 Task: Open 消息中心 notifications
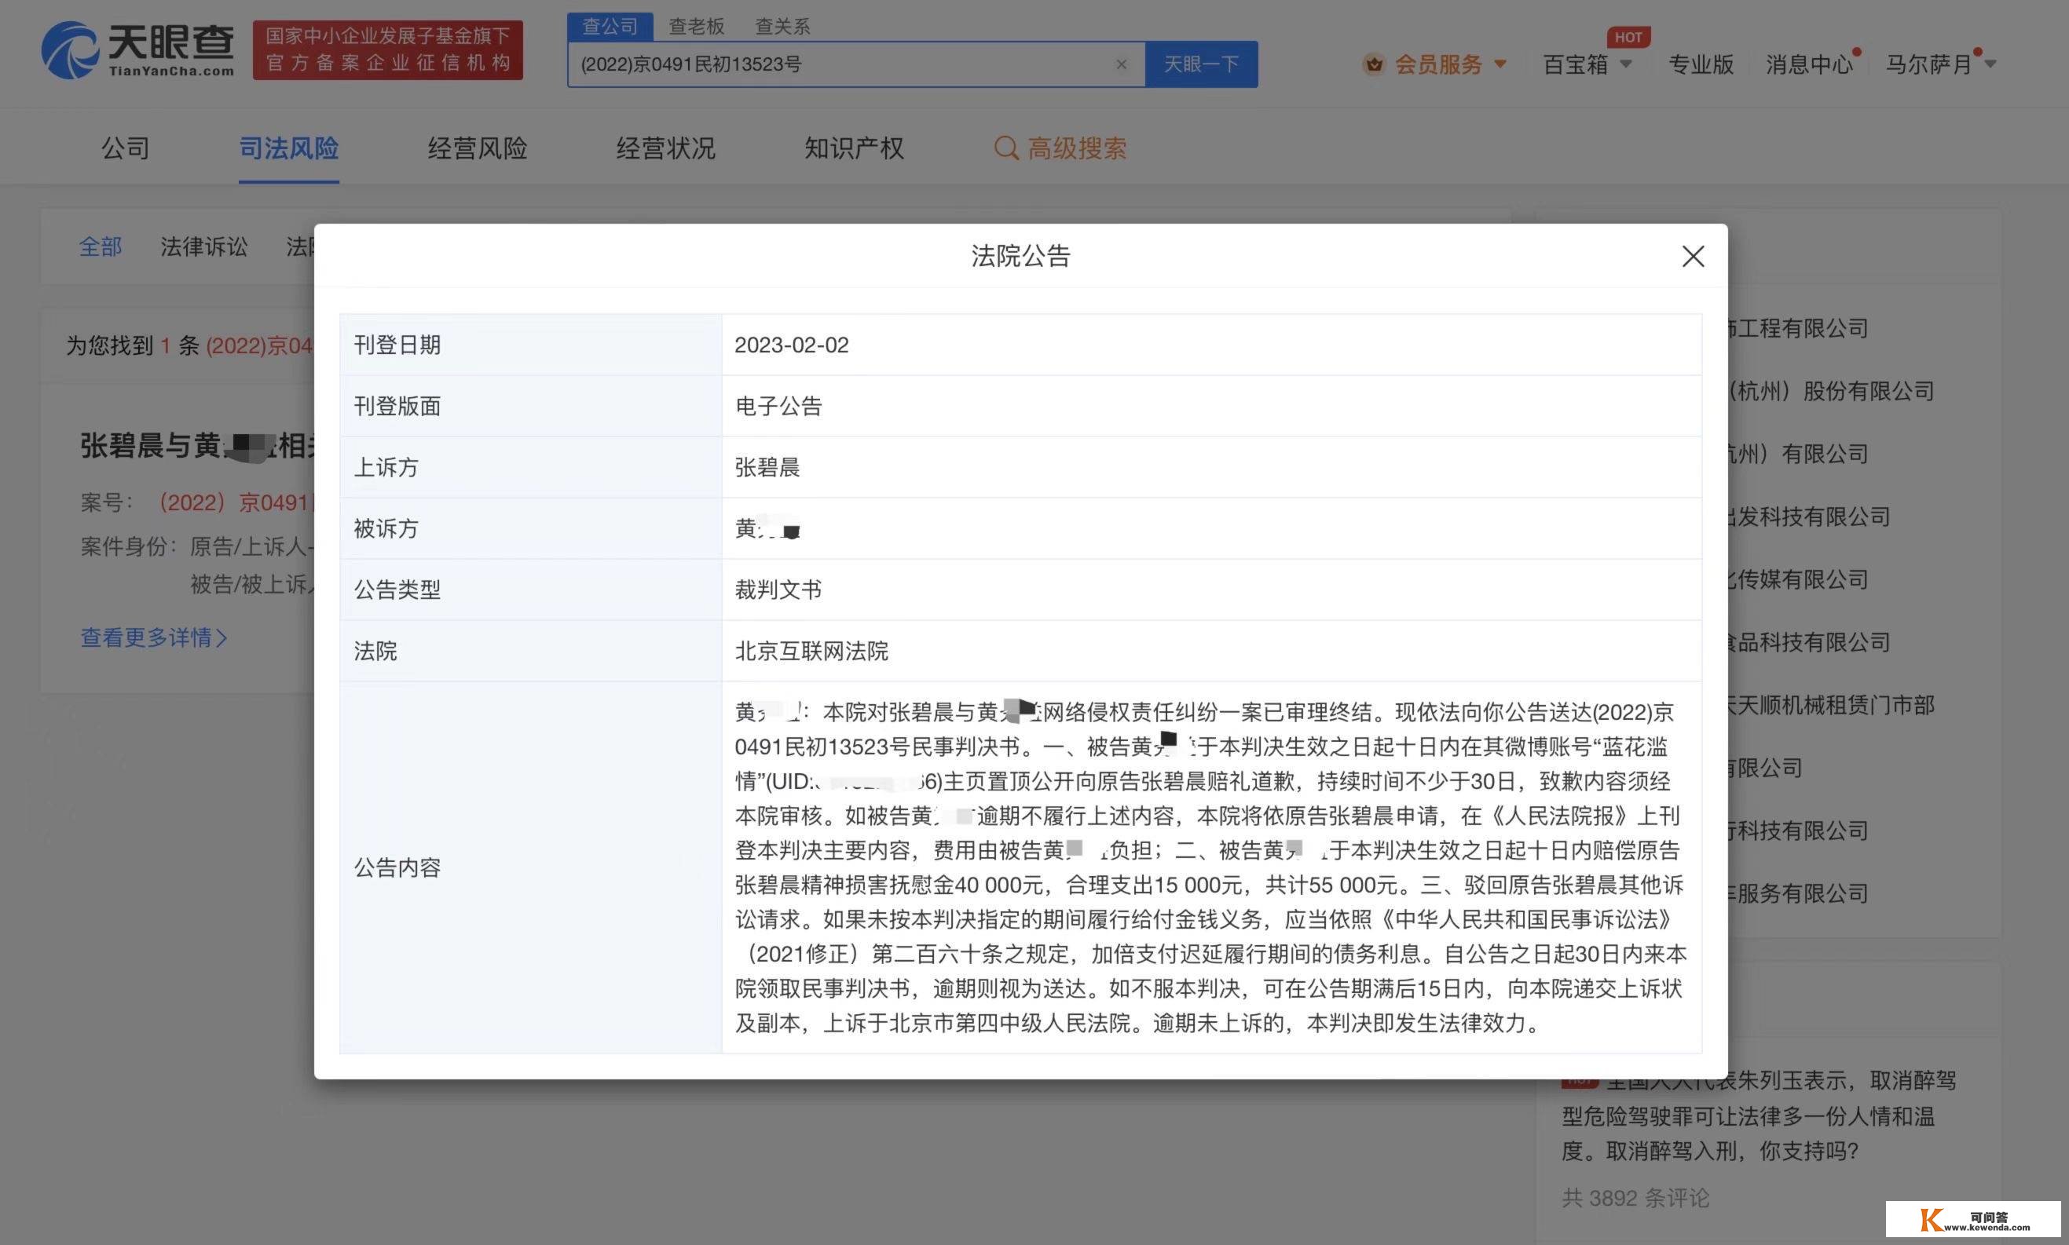tap(1809, 64)
